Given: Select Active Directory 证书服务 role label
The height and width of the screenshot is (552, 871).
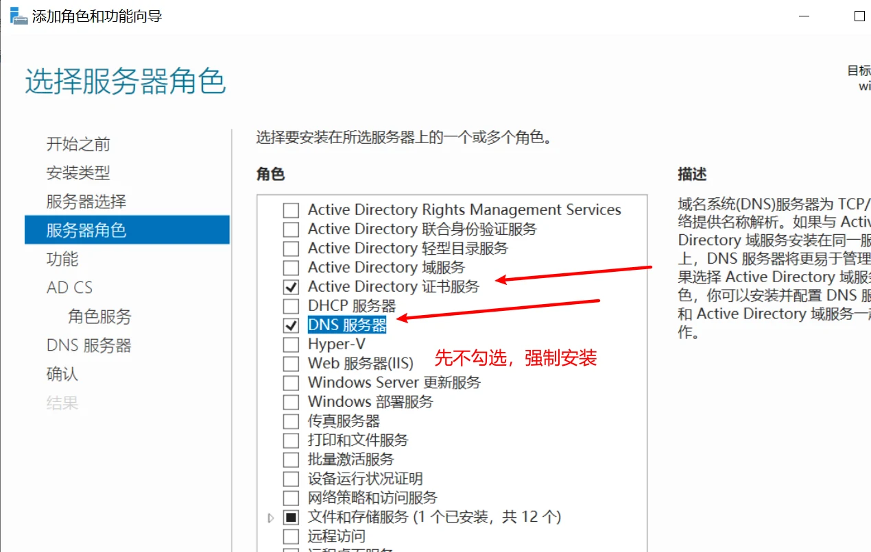Looking at the screenshot, I should (394, 287).
